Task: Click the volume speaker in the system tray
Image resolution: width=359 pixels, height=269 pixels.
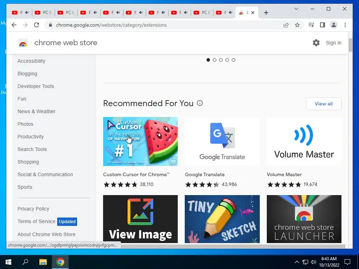Action: 313,262
